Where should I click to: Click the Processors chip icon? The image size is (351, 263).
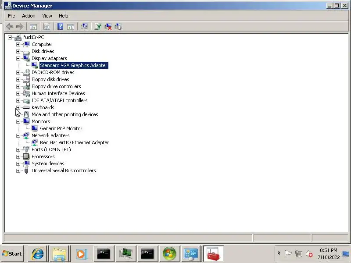click(26, 156)
